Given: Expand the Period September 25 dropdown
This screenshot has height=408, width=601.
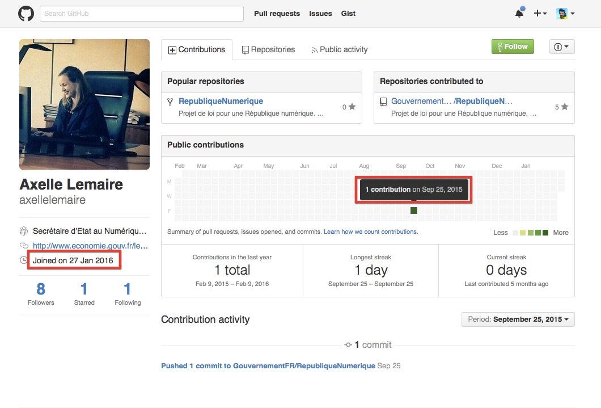Looking at the screenshot, I should point(518,319).
